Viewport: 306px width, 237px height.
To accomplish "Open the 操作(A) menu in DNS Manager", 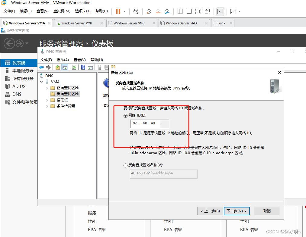I will tap(63, 60).
